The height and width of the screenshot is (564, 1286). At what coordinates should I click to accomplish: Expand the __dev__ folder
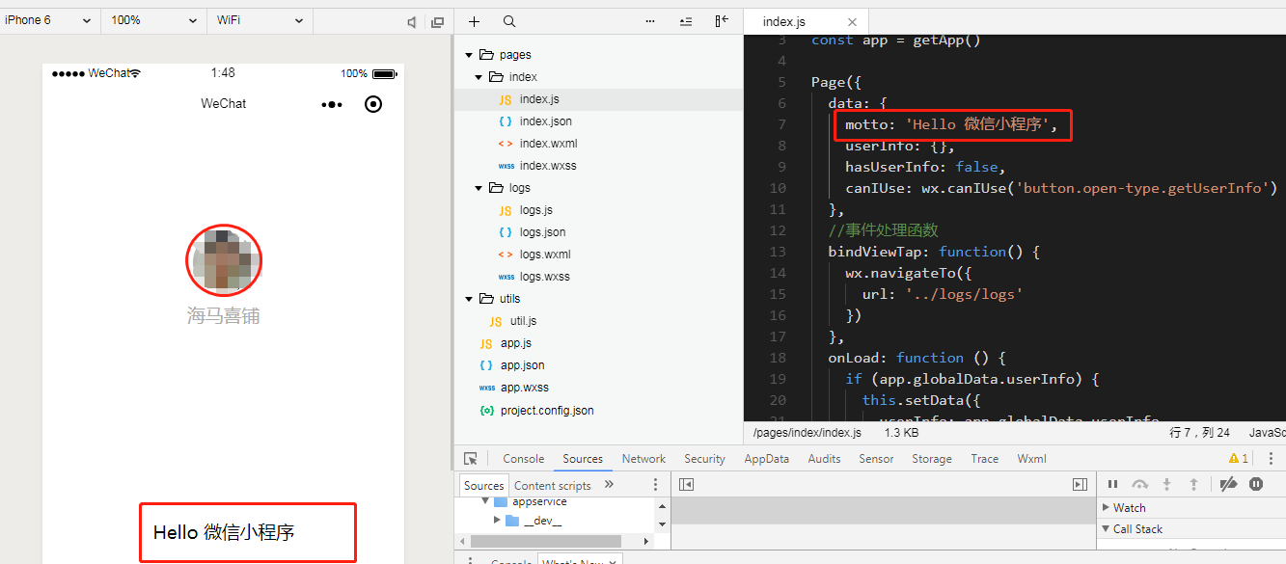tap(498, 521)
